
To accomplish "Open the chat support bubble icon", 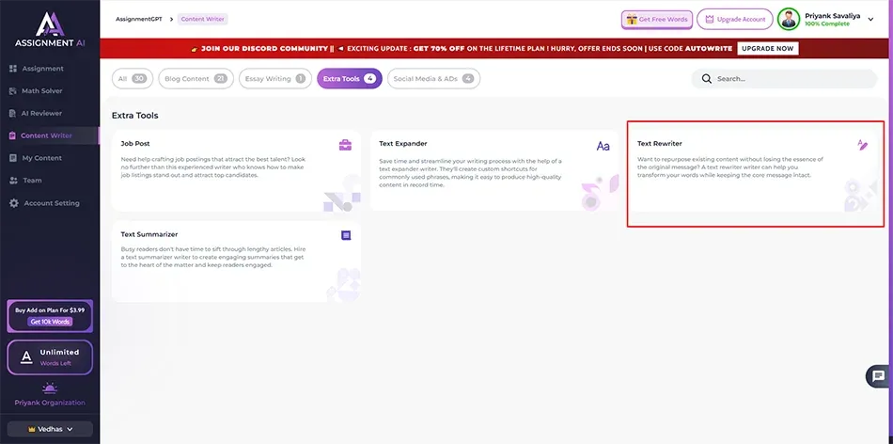I will [x=878, y=376].
